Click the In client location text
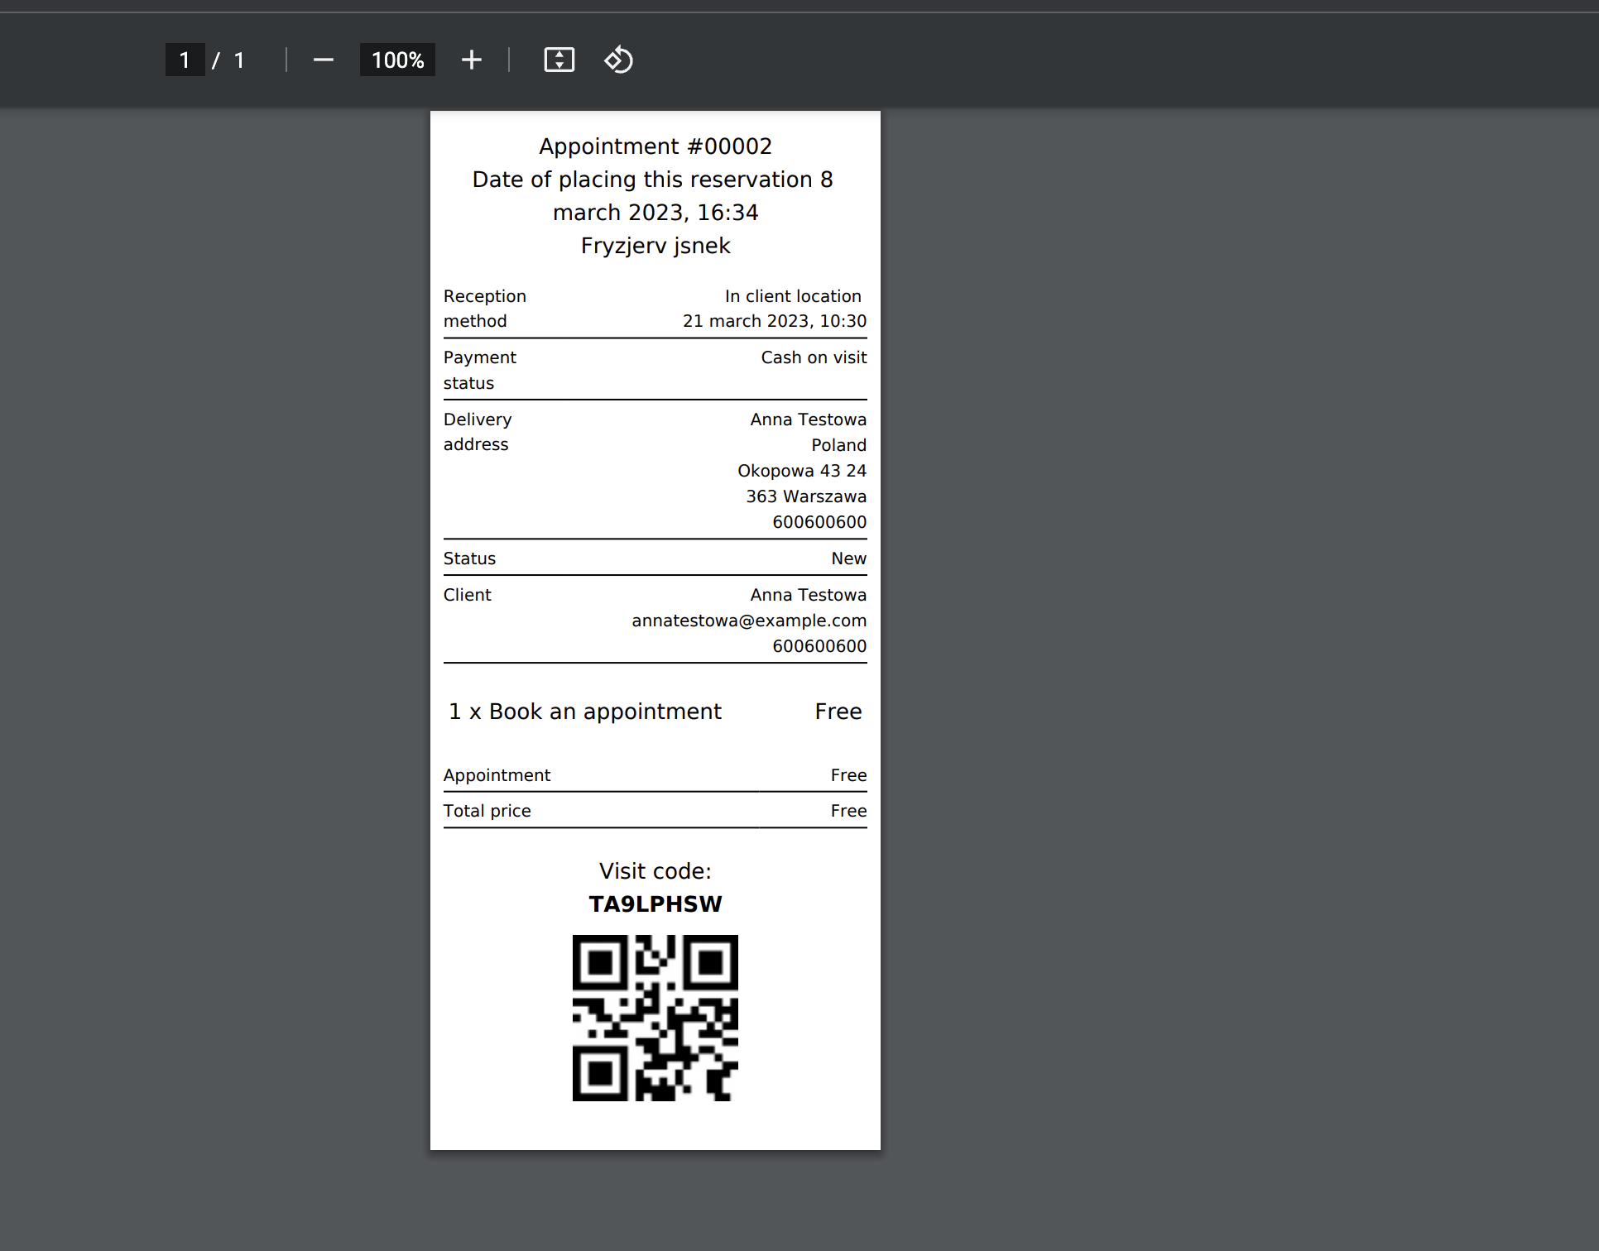This screenshot has width=1599, height=1251. coord(792,296)
